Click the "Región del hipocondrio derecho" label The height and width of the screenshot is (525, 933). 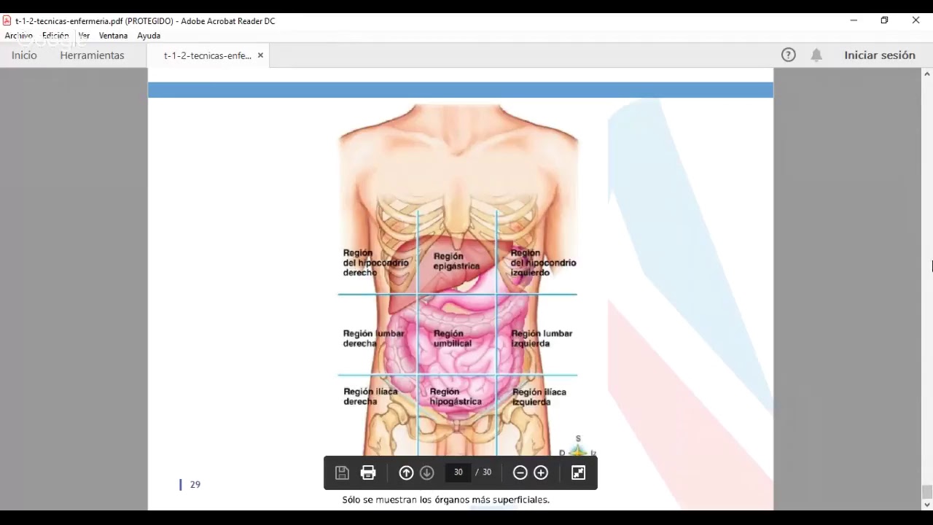[x=376, y=262]
